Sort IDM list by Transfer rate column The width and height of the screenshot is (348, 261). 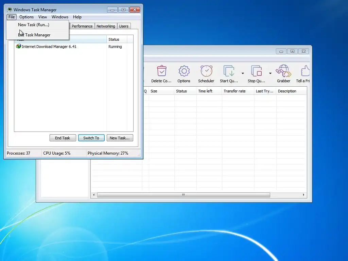(238, 91)
